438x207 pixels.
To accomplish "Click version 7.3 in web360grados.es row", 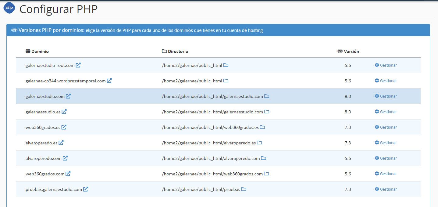I will pos(348,127).
